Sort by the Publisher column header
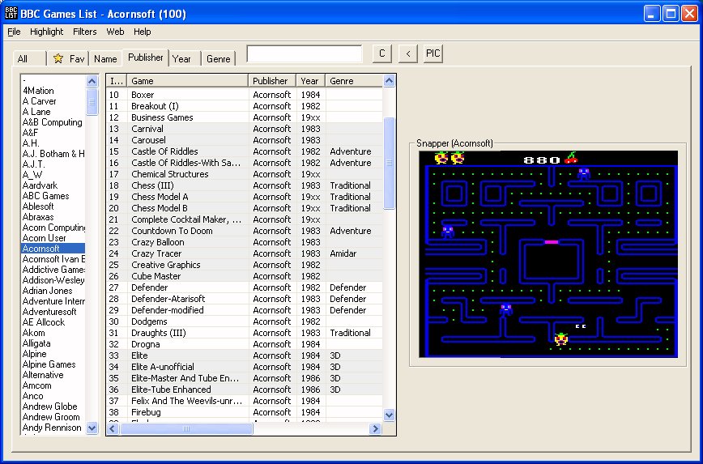The width and height of the screenshot is (703, 464). 272,81
